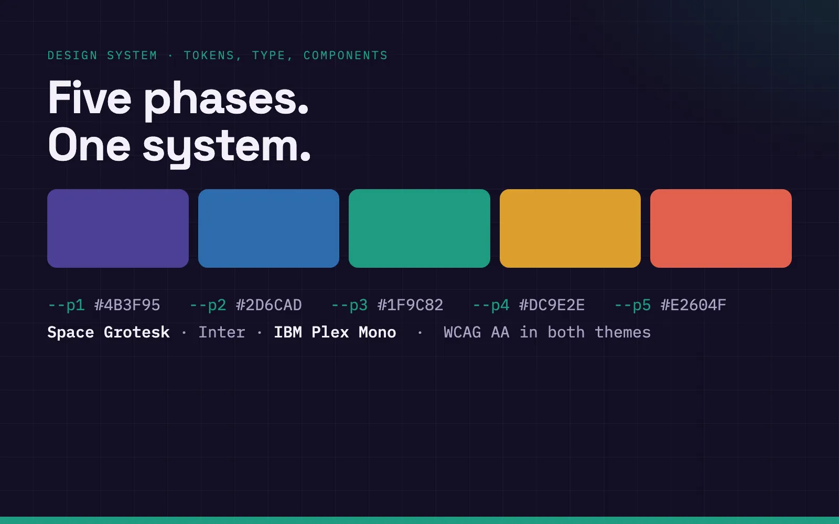Choose the amber --p4 color swatch
The height and width of the screenshot is (524, 839).
tap(570, 228)
